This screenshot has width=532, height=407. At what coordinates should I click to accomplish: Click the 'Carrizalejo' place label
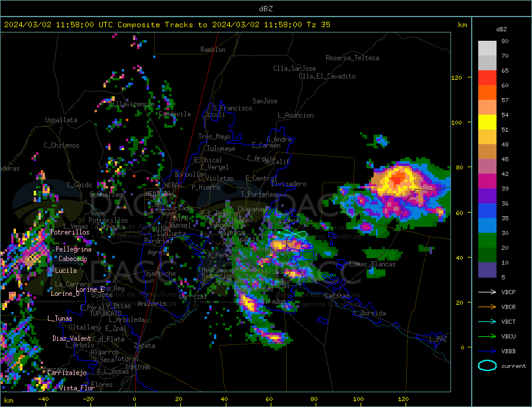(x=67, y=373)
